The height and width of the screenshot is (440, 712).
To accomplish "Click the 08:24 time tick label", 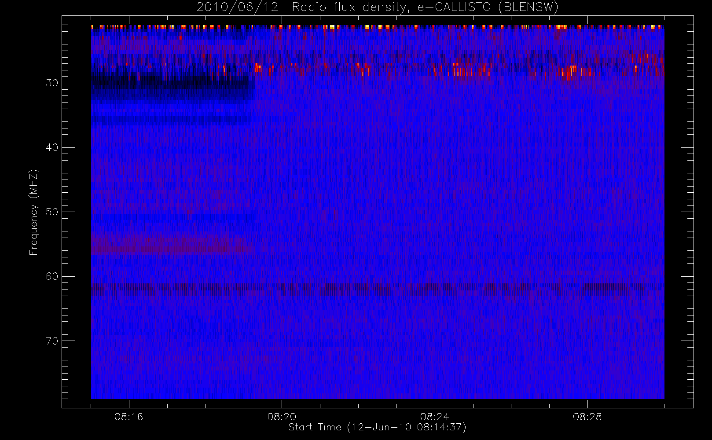I will [434, 417].
